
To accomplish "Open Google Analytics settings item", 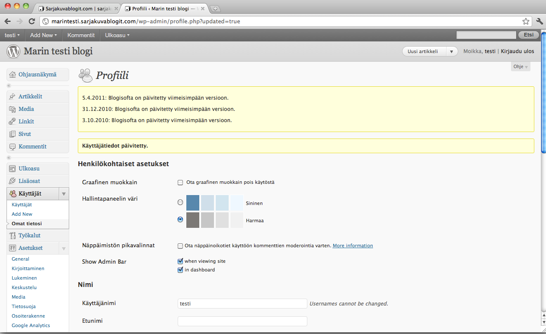I will click(x=31, y=325).
